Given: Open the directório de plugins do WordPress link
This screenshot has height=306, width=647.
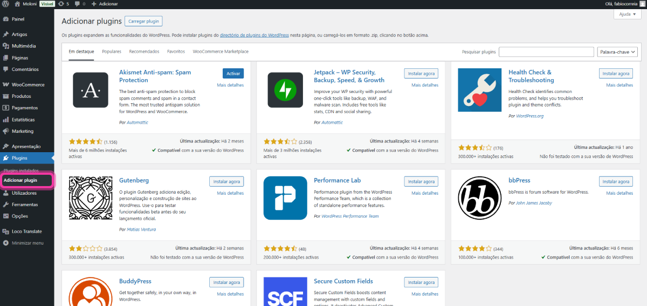Looking at the screenshot, I should (x=254, y=35).
